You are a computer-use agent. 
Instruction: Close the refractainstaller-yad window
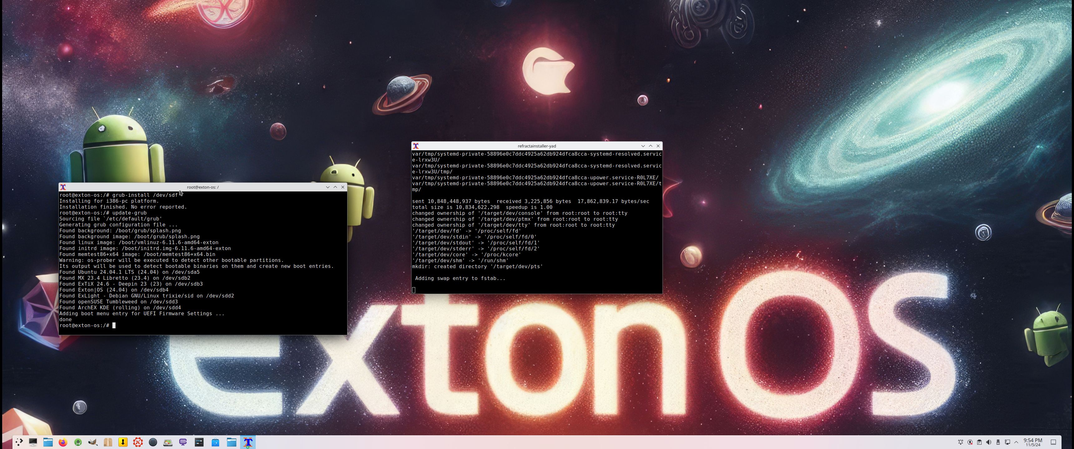(x=658, y=146)
